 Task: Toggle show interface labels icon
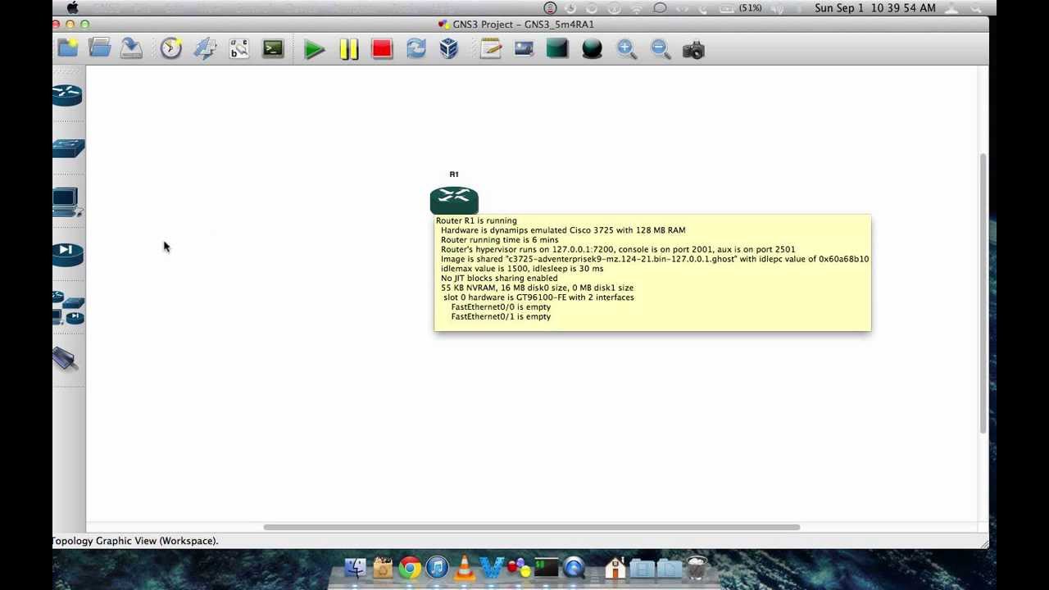pyautogui.click(x=238, y=49)
